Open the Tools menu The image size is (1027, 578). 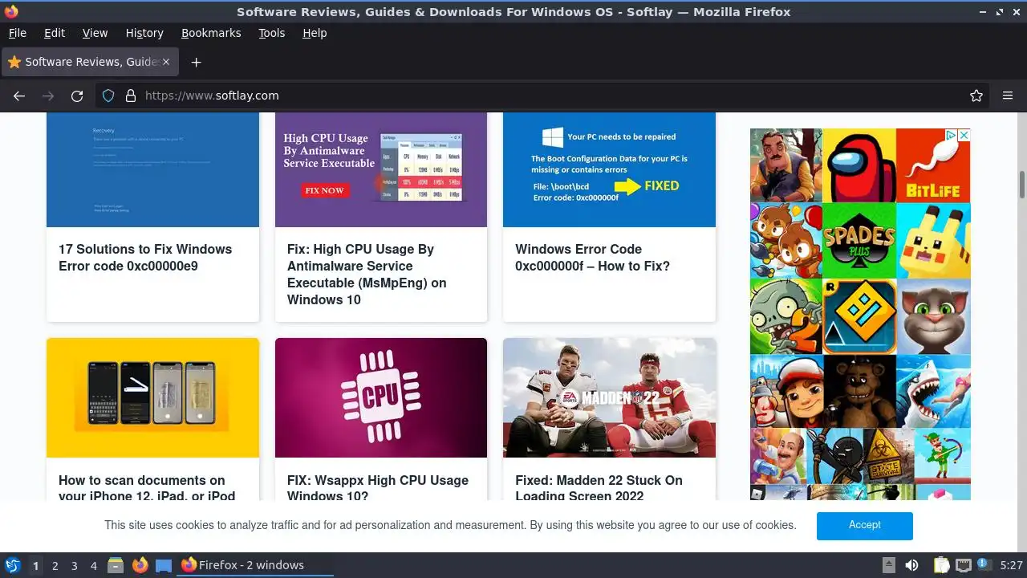(272, 33)
